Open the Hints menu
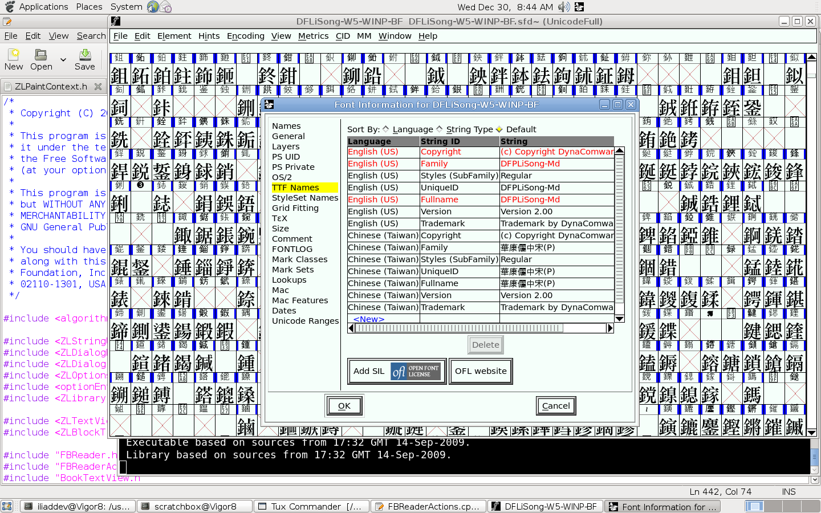 coord(209,36)
